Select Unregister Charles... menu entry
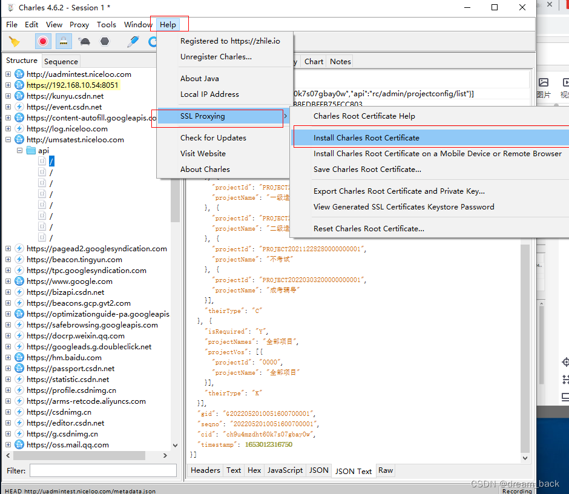Screen dimensions: 569x494 tap(216, 57)
